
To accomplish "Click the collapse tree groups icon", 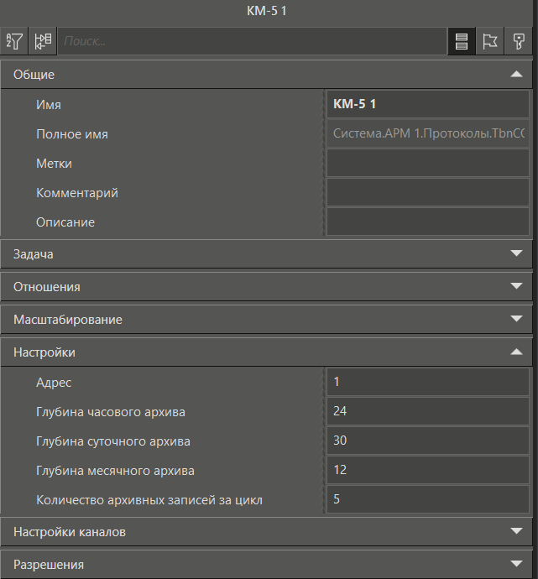I will point(43,41).
